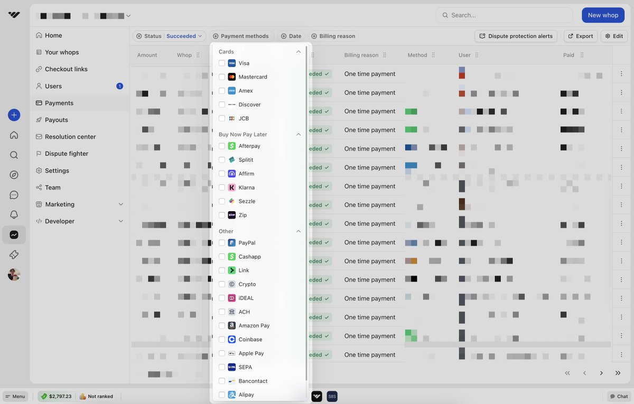Open the home icon in left rail
The height and width of the screenshot is (404, 634).
tap(14, 135)
